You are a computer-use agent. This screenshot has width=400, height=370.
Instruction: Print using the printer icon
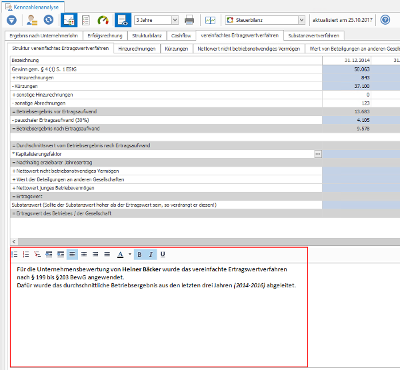189,20
